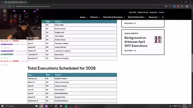Click prisoner name John E. Drummond
This screenshot has height=108, width=193.
62,82
